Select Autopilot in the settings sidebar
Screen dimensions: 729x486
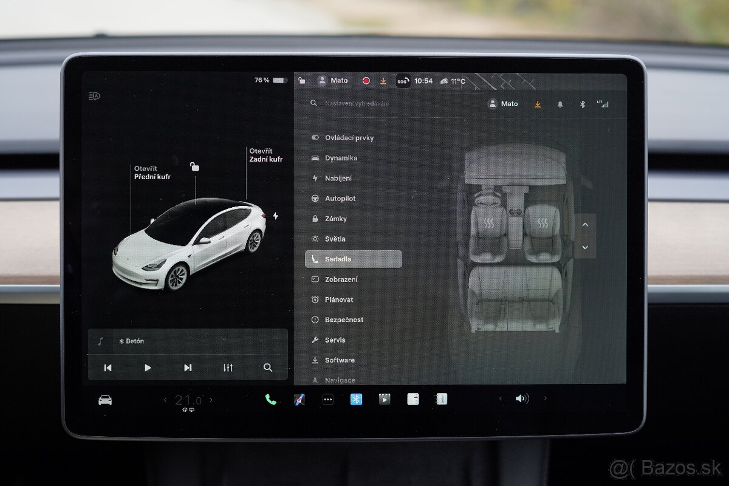pyautogui.click(x=340, y=198)
